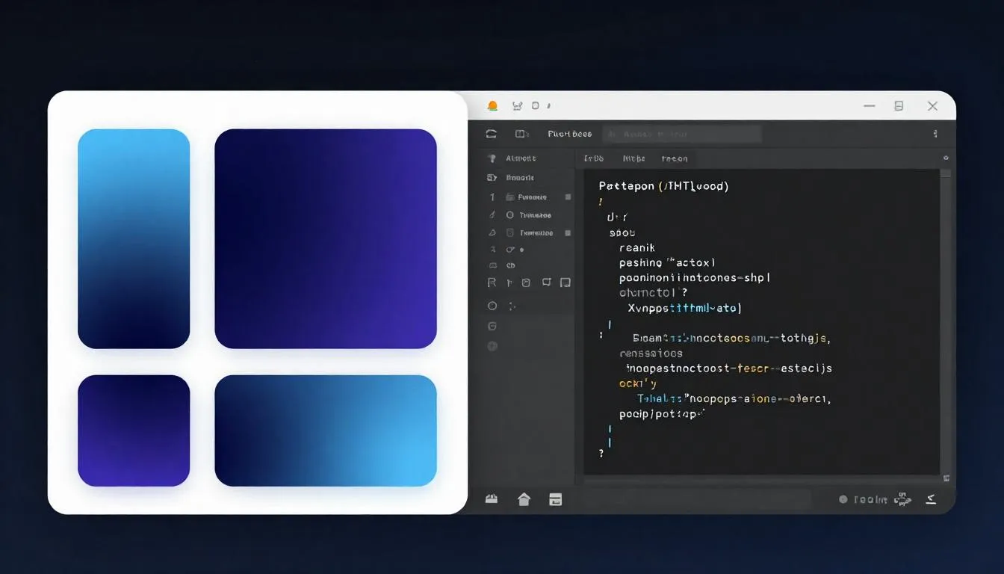Viewport: 1004px width, 574px height.
Task: Open settings via the gear icon near the tabs
Action: pyautogui.click(x=945, y=158)
